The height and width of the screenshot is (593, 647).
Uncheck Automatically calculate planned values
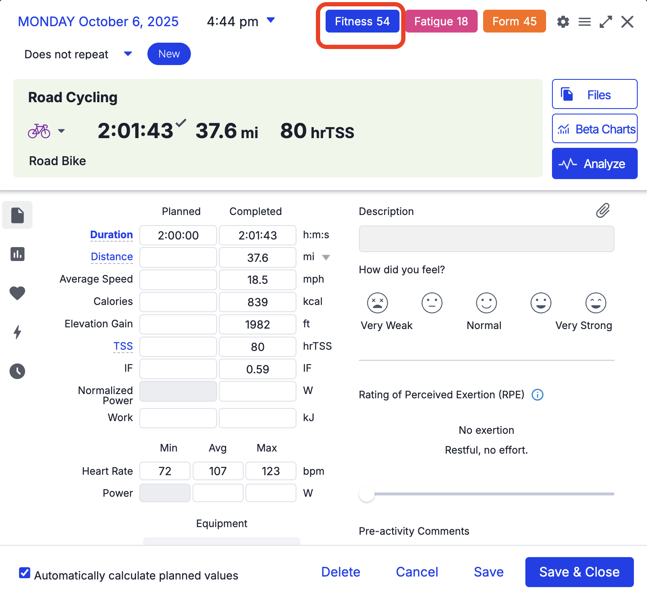[x=24, y=573]
